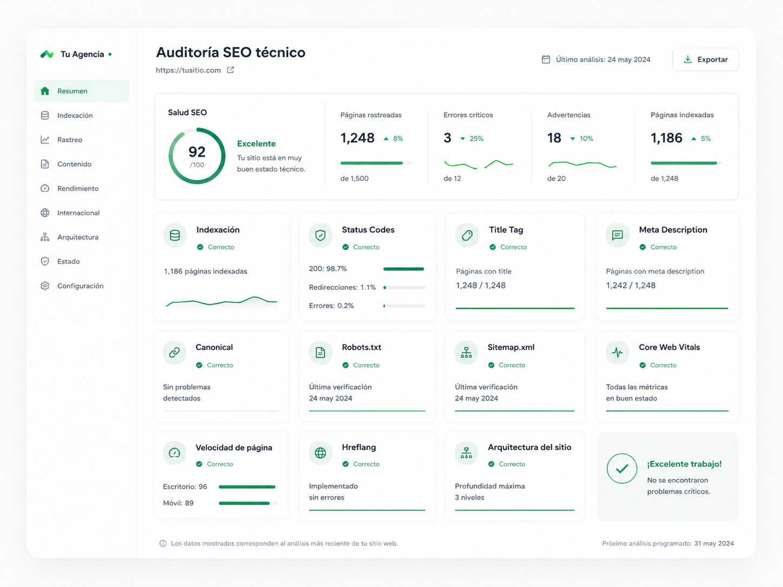This screenshot has width=783, height=587.
Task: Click the Meta Description card chat icon
Action: coord(618,236)
